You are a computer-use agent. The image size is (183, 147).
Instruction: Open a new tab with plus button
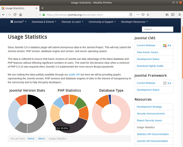click(42, 8)
